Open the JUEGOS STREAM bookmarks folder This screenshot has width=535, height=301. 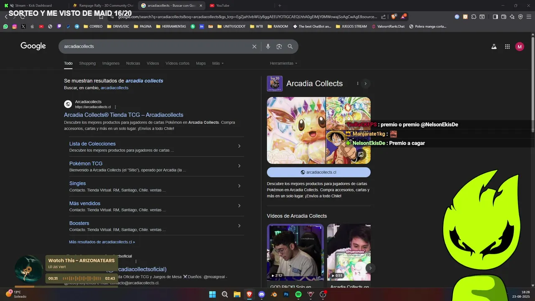[x=351, y=26]
